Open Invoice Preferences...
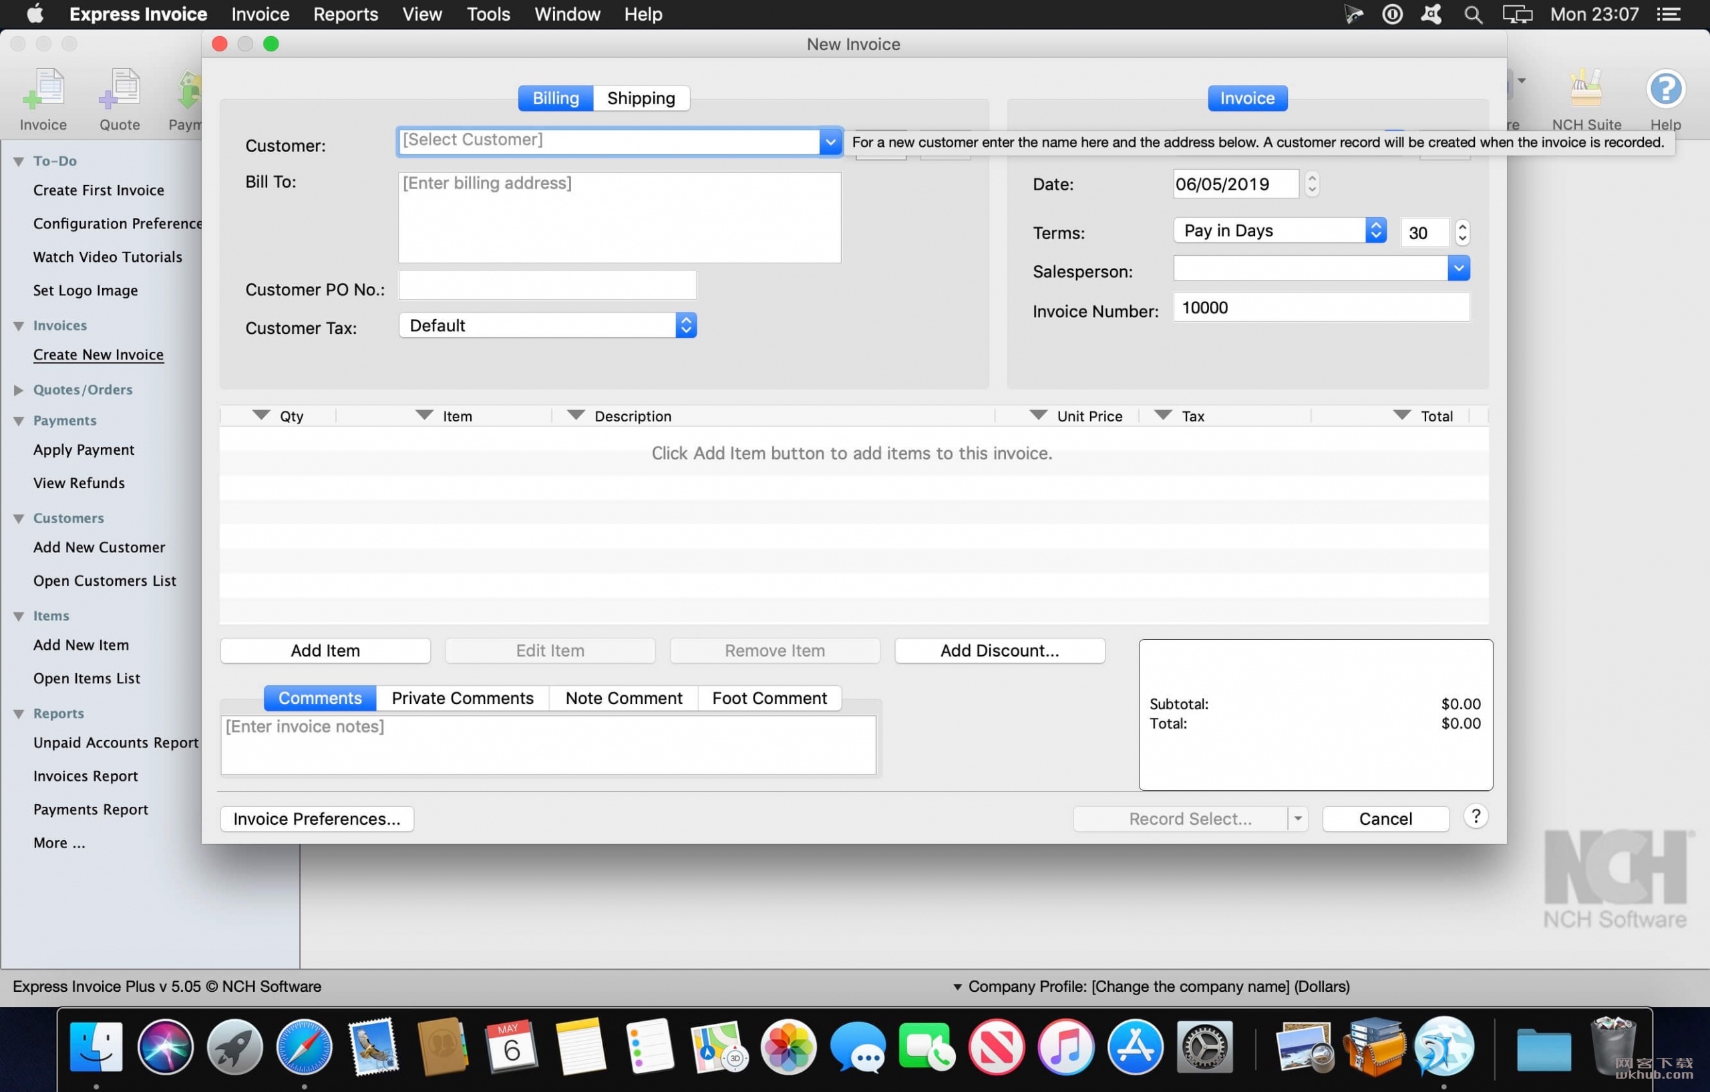 tap(317, 819)
